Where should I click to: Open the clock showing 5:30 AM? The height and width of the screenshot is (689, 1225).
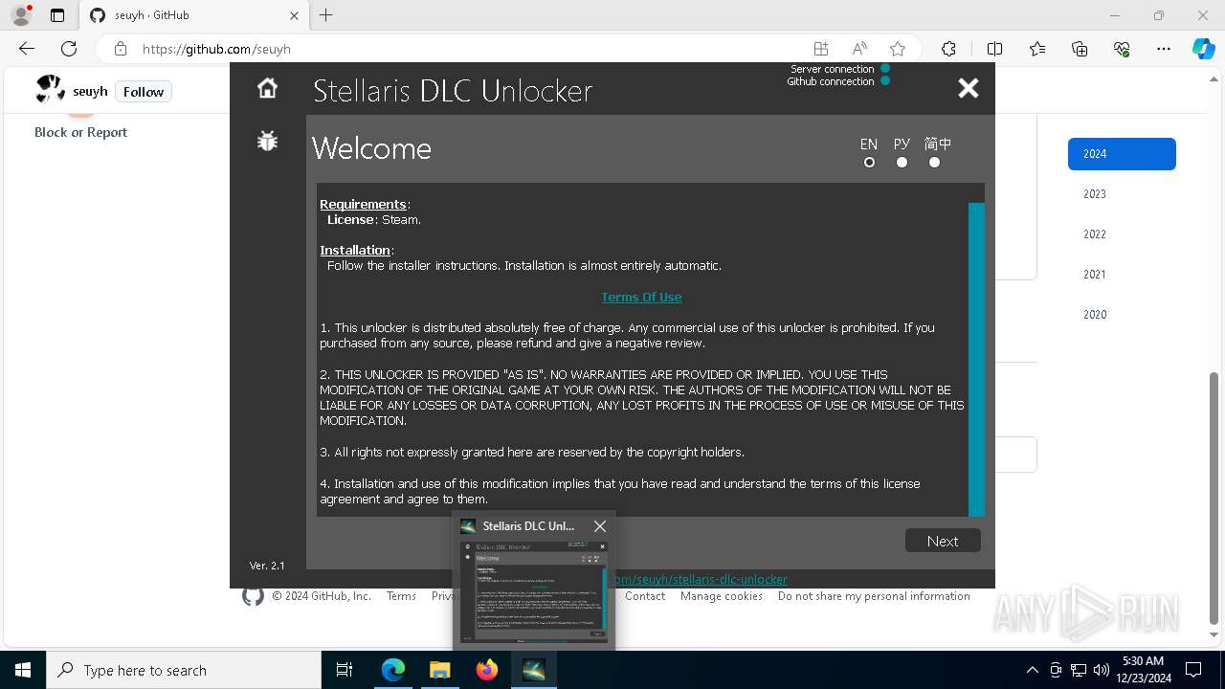point(1143,671)
